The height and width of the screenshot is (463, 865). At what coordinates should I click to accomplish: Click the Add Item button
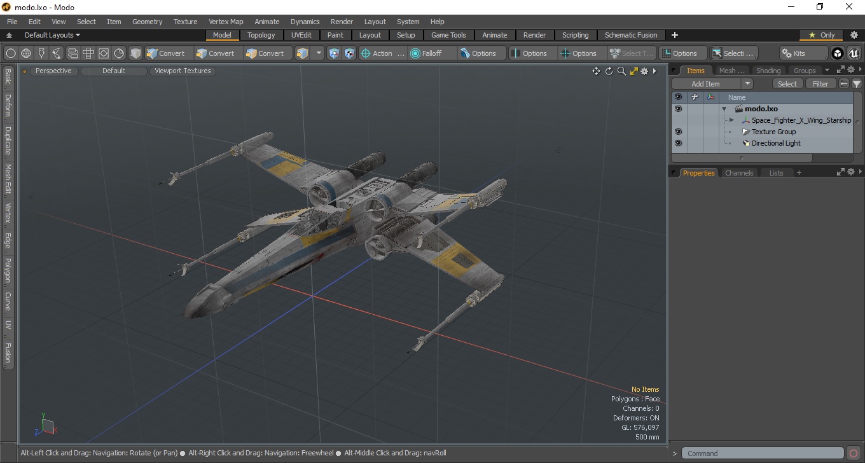[x=706, y=84]
